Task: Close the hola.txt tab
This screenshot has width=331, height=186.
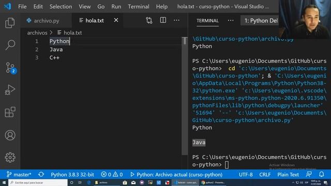Action: tap(116, 20)
